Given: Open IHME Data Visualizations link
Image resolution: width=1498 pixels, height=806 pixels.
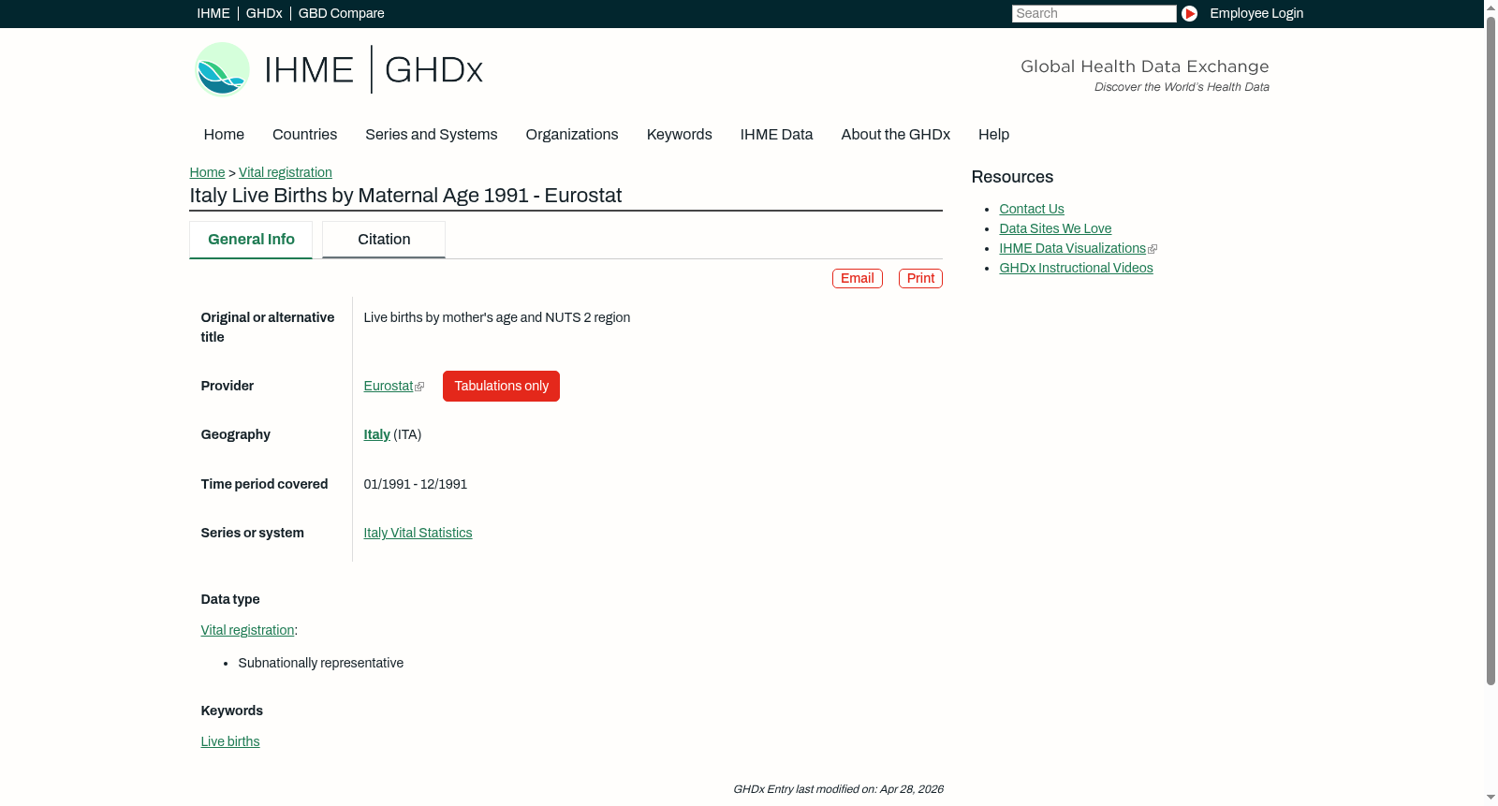Looking at the screenshot, I should (1072, 249).
